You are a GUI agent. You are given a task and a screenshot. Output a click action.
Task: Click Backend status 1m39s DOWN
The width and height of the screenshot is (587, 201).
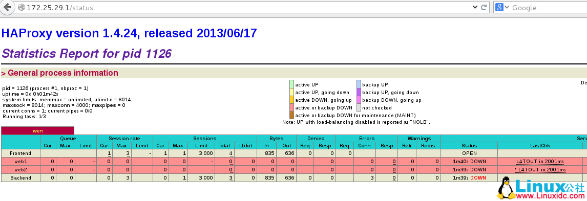click(x=469, y=178)
